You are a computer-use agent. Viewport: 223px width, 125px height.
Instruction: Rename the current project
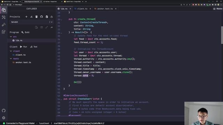31,17
